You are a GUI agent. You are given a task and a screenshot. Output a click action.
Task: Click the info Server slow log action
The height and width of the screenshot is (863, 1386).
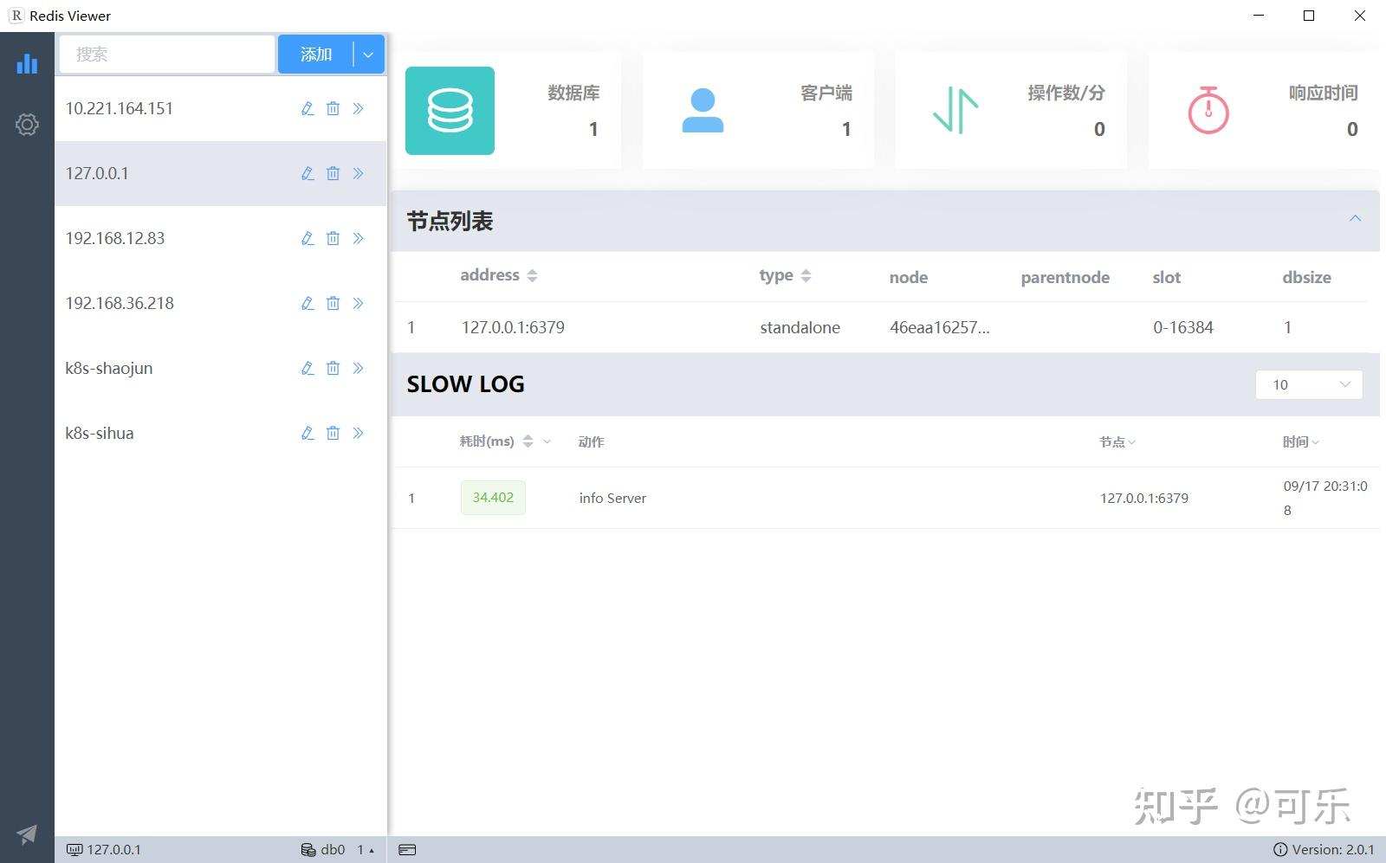(x=612, y=499)
